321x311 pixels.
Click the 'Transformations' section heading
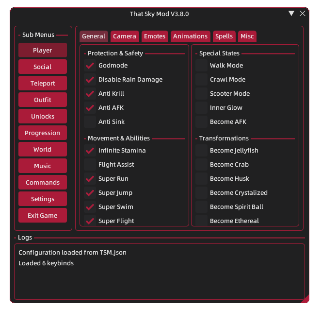click(224, 138)
